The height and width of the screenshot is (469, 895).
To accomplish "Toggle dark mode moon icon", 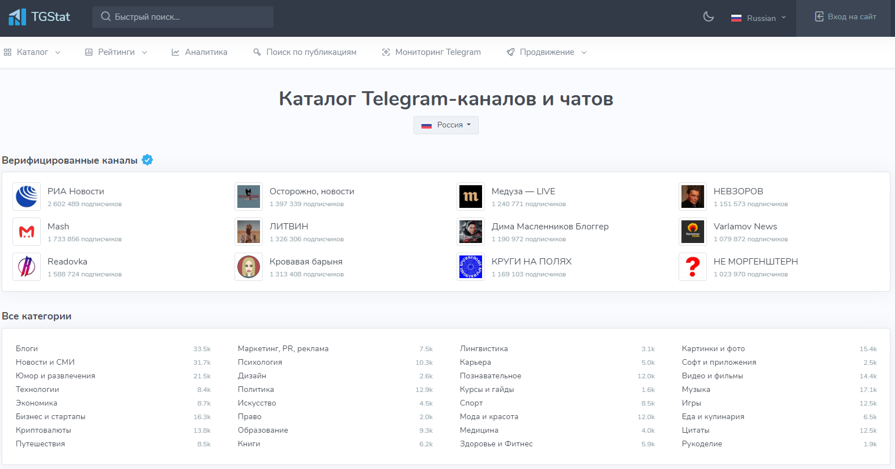I will tap(708, 16).
